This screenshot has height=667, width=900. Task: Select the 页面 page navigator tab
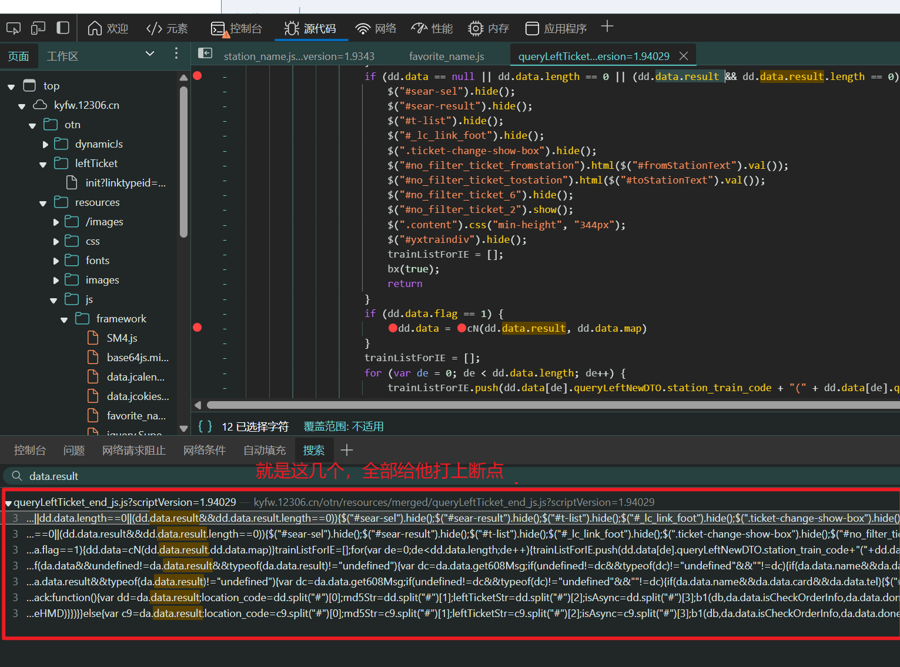tap(18, 56)
